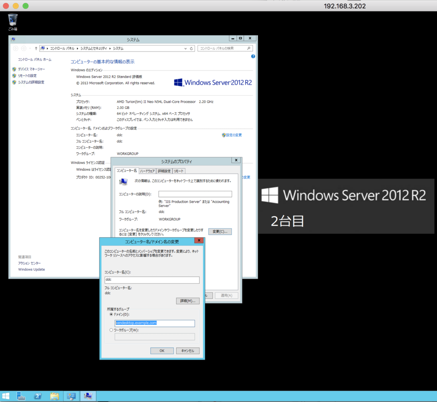
Task: Click the Apply (適用(A)) button
Action: click(226, 295)
